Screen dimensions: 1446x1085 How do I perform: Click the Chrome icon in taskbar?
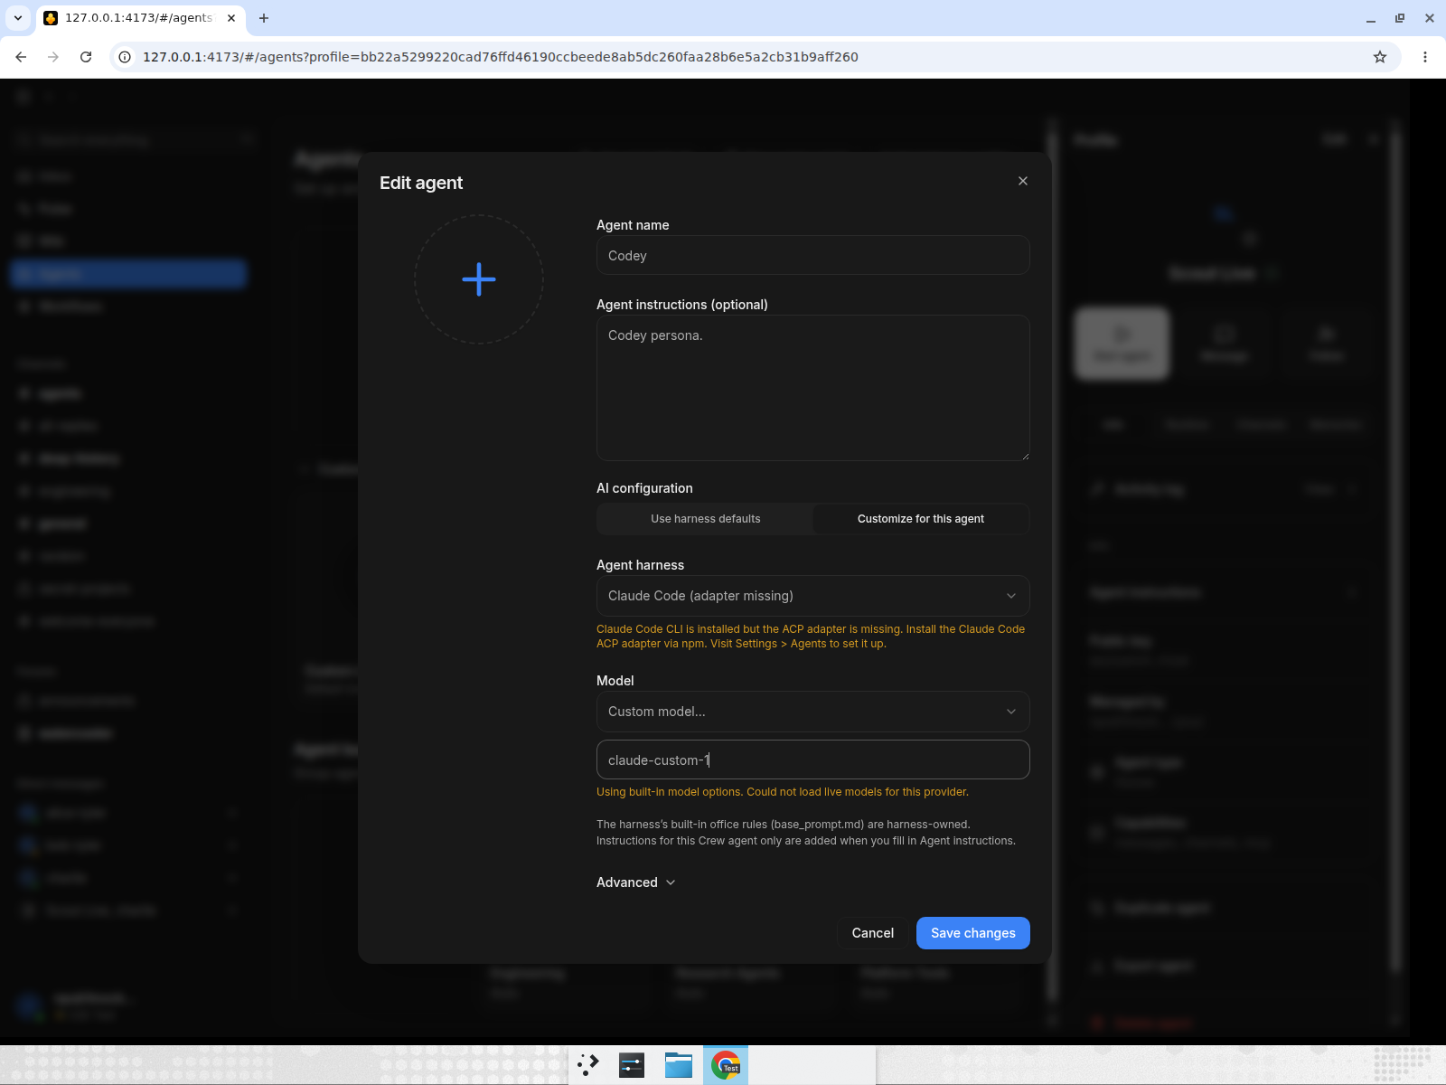coord(726,1065)
